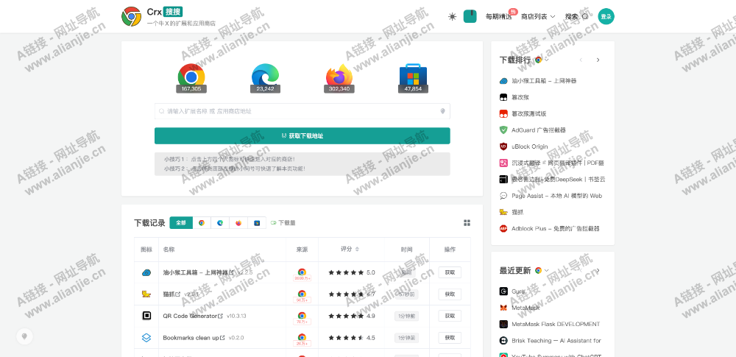Viewport: 736px width, 357px height.
Task: Filter download records by Chrome
Action: click(202, 222)
